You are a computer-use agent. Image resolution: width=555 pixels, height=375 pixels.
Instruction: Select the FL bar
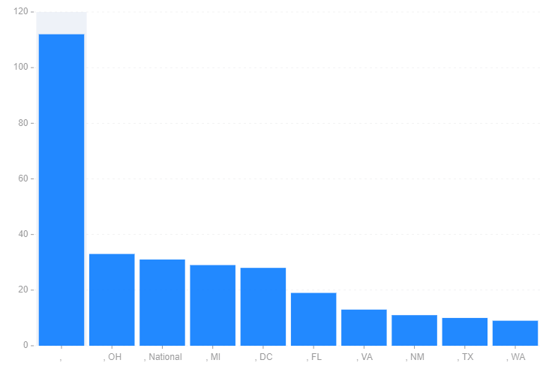tap(313, 319)
